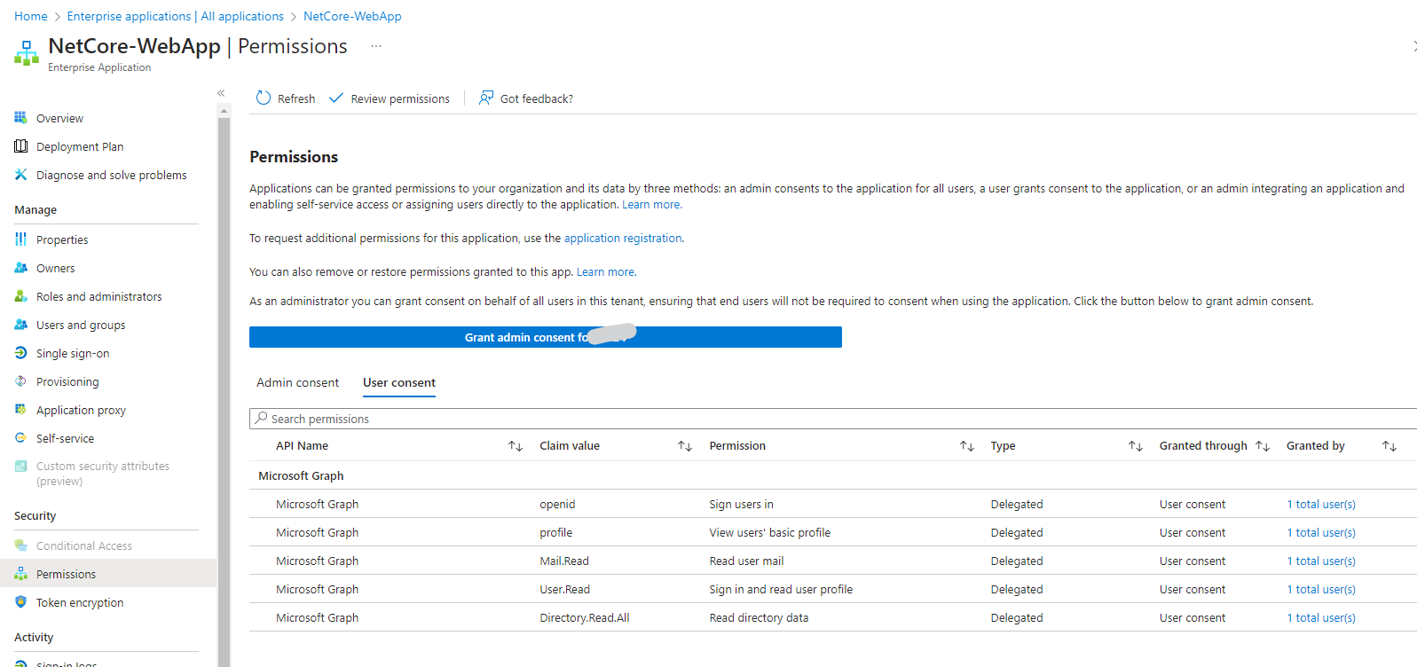Click the Deployment Plan book icon
The image size is (1417, 667).
[x=21, y=146]
